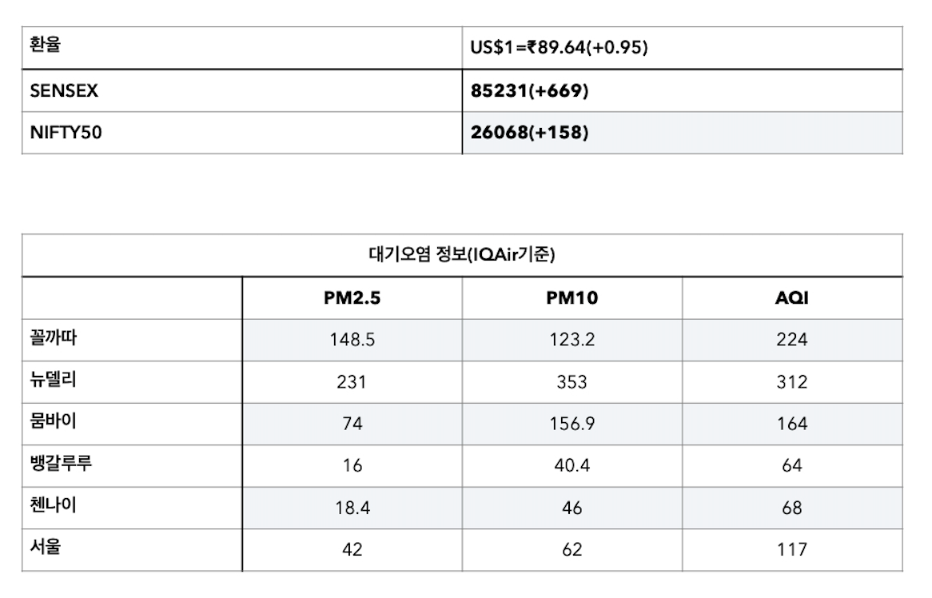Click the 뱅갈루루 row label
This screenshot has width=932, height=598.
click(x=61, y=464)
